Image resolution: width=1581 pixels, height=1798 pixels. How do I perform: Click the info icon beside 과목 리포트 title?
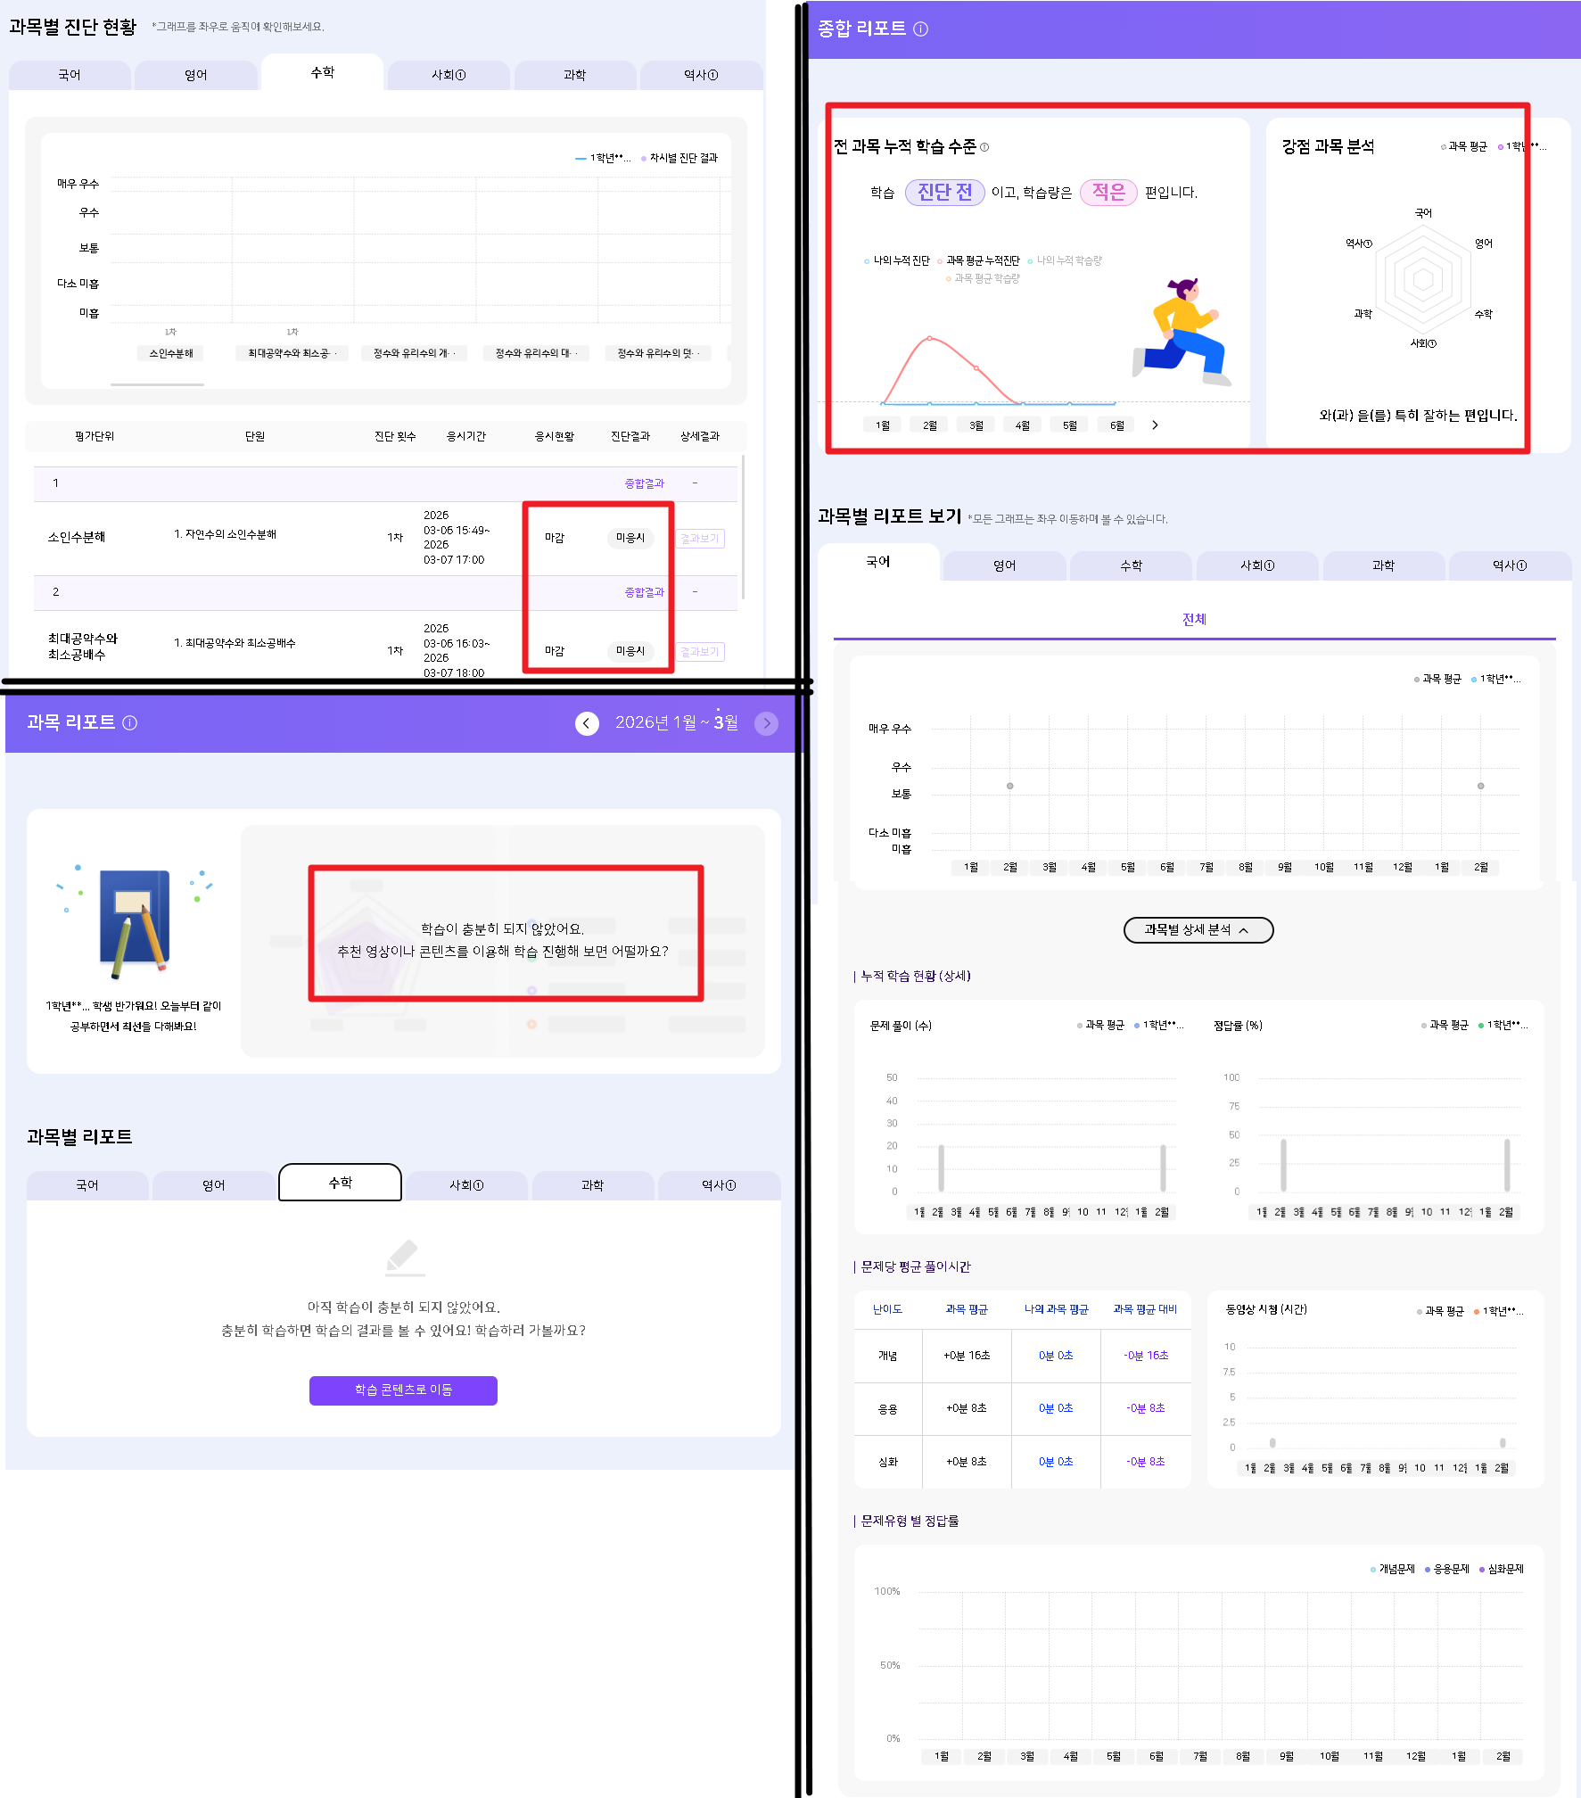[x=130, y=723]
